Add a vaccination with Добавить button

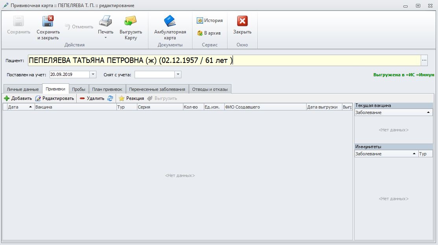(18, 98)
